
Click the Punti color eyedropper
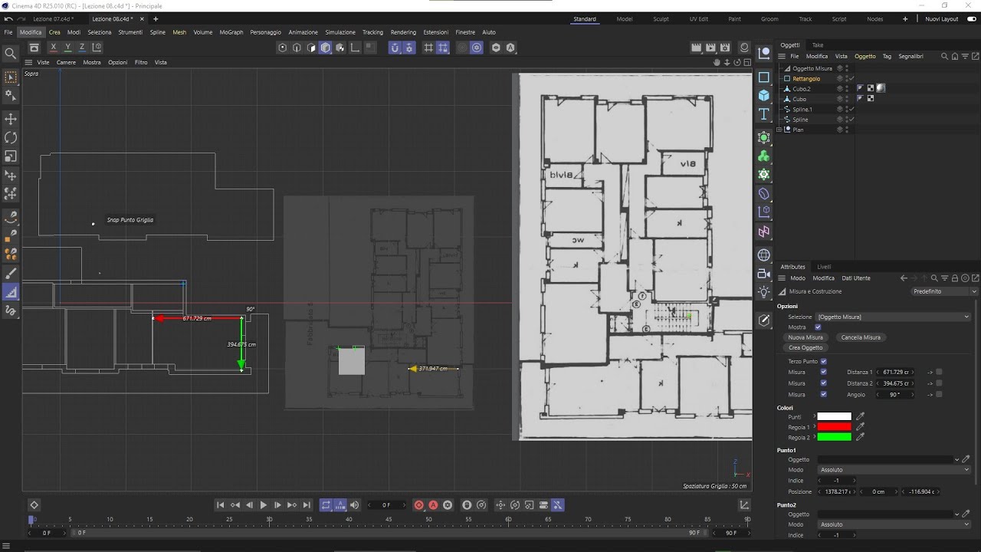860,416
